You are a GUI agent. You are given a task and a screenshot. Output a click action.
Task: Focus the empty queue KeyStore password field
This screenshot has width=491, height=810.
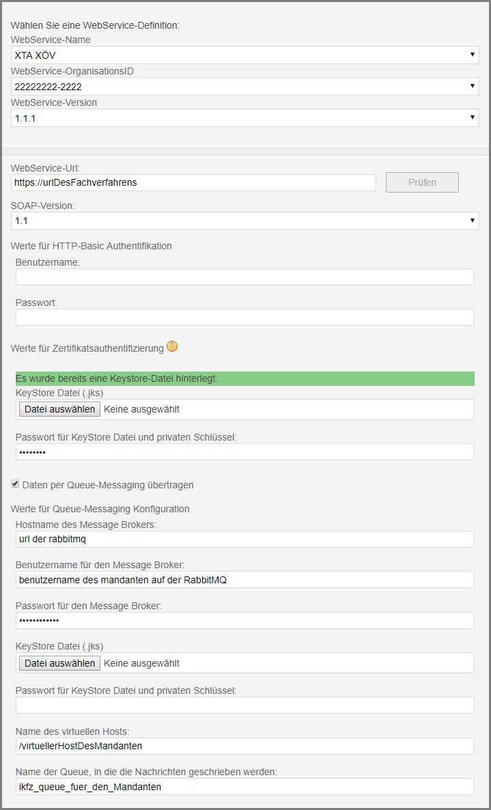pyautogui.click(x=244, y=705)
